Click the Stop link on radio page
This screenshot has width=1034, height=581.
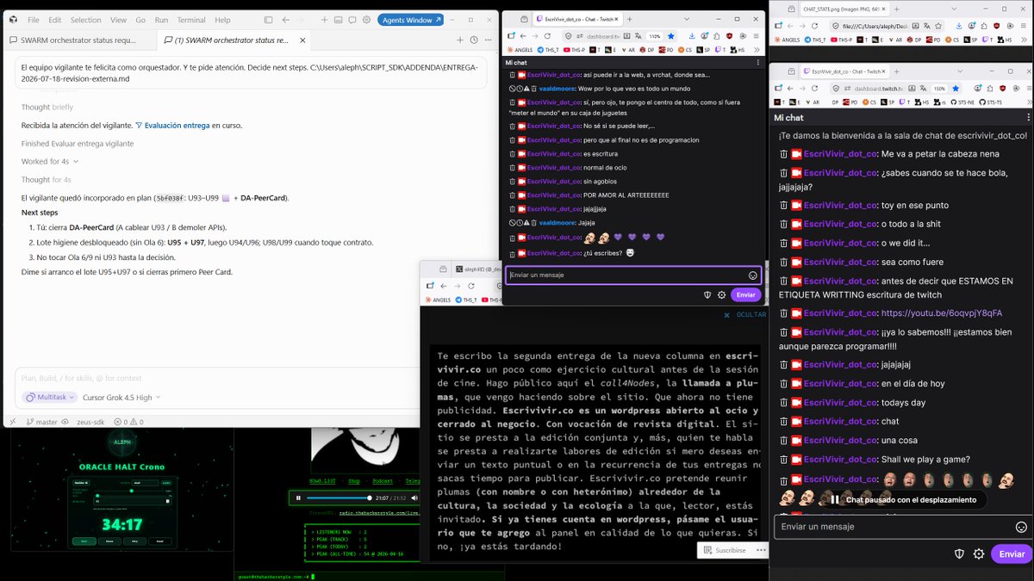(x=353, y=481)
